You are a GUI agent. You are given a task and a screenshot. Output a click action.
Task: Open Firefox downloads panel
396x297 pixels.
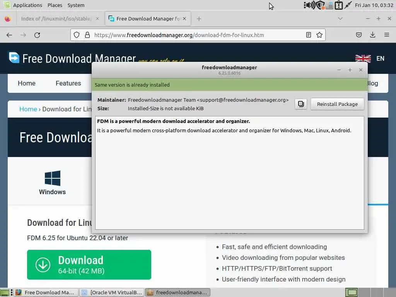(372, 35)
